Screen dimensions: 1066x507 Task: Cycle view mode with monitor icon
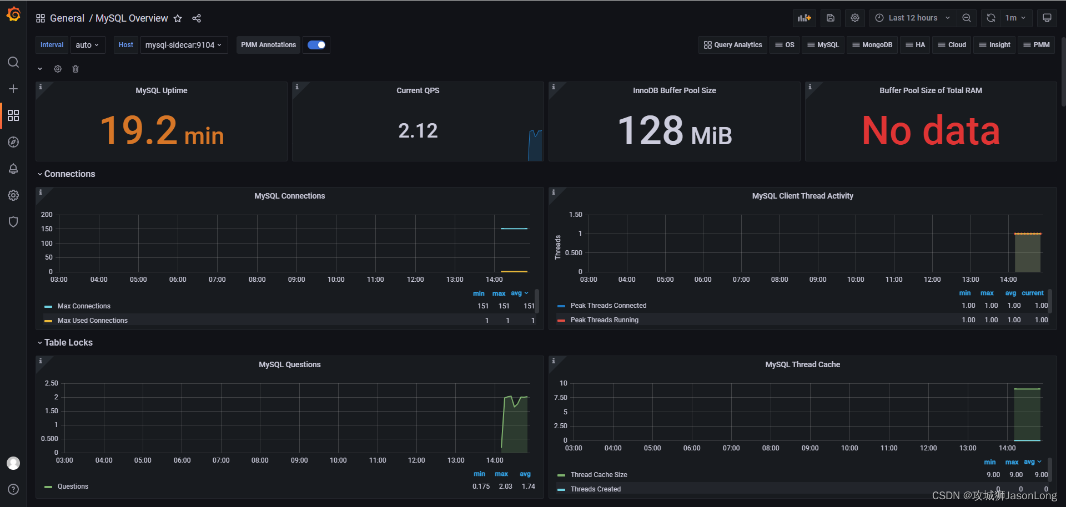tap(1047, 18)
